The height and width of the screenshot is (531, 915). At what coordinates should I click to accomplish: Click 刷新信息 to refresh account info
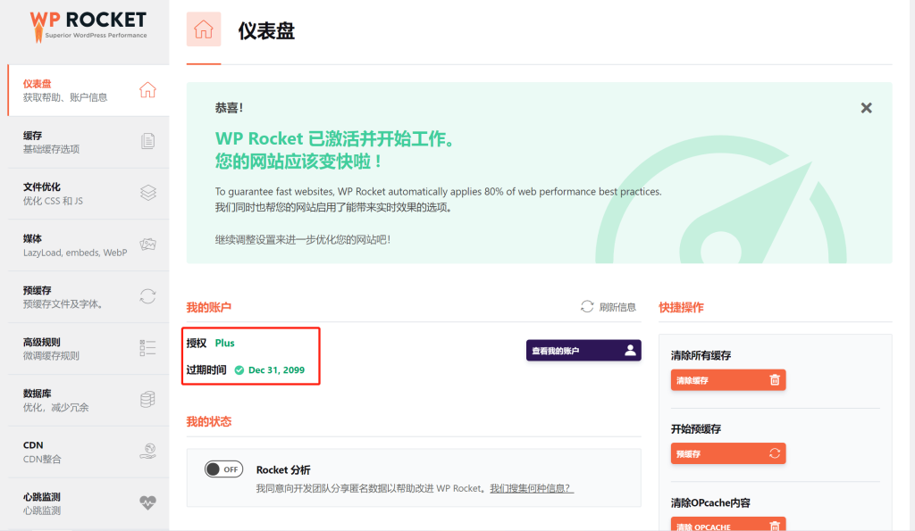[x=609, y=307]
